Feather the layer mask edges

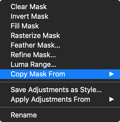pyautogui.click(x=60, y=45)
